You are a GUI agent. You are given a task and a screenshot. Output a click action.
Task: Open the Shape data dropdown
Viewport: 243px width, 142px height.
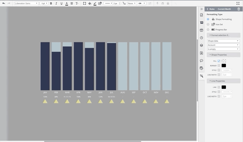[224, 41]
